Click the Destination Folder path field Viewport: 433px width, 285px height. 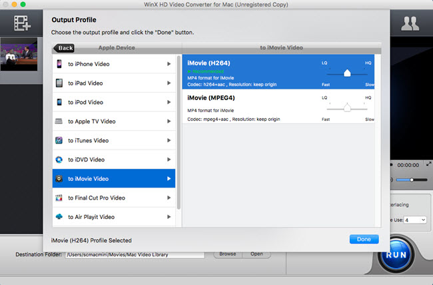(x=135, y=254)
